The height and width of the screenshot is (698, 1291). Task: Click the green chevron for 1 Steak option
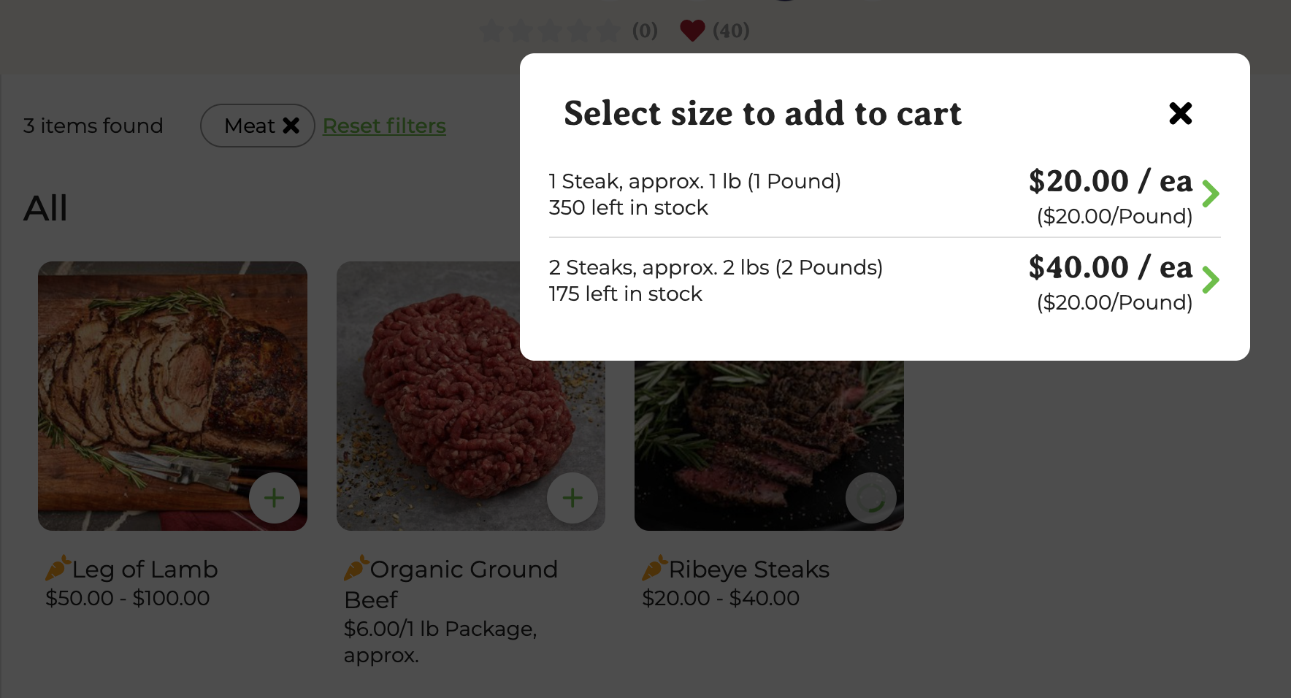[1210, 193]
